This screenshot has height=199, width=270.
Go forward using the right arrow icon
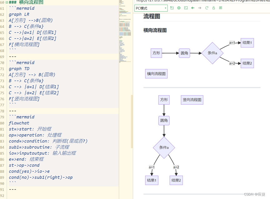pyautogui.click(x=199, y=8)
